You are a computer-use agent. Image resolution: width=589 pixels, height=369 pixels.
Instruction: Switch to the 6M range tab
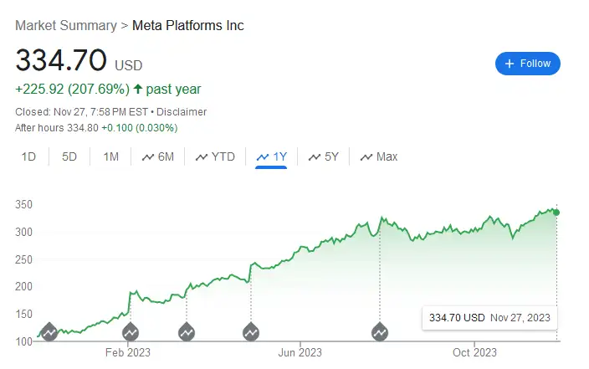(x=158, y=156)
